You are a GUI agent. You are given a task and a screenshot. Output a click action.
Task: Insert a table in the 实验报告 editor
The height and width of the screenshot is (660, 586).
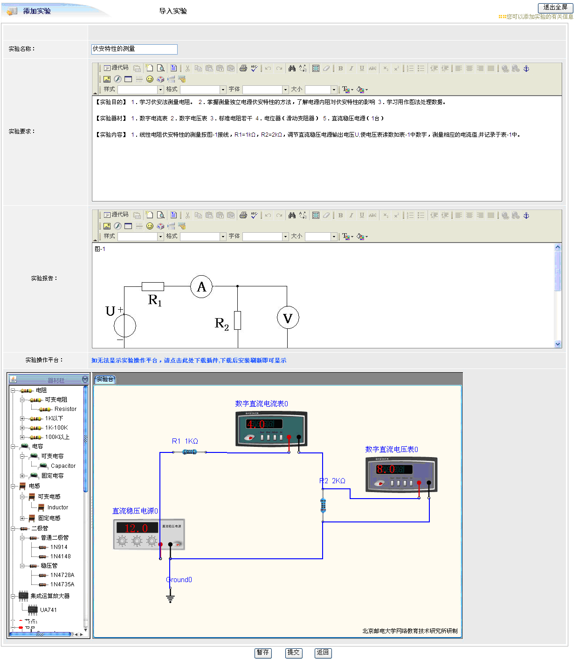pos(128,226)
